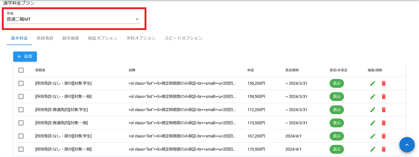The image size is (419, 157).
Task: Go to the 保証オプション tab
Action: click(x=103, y=38)
